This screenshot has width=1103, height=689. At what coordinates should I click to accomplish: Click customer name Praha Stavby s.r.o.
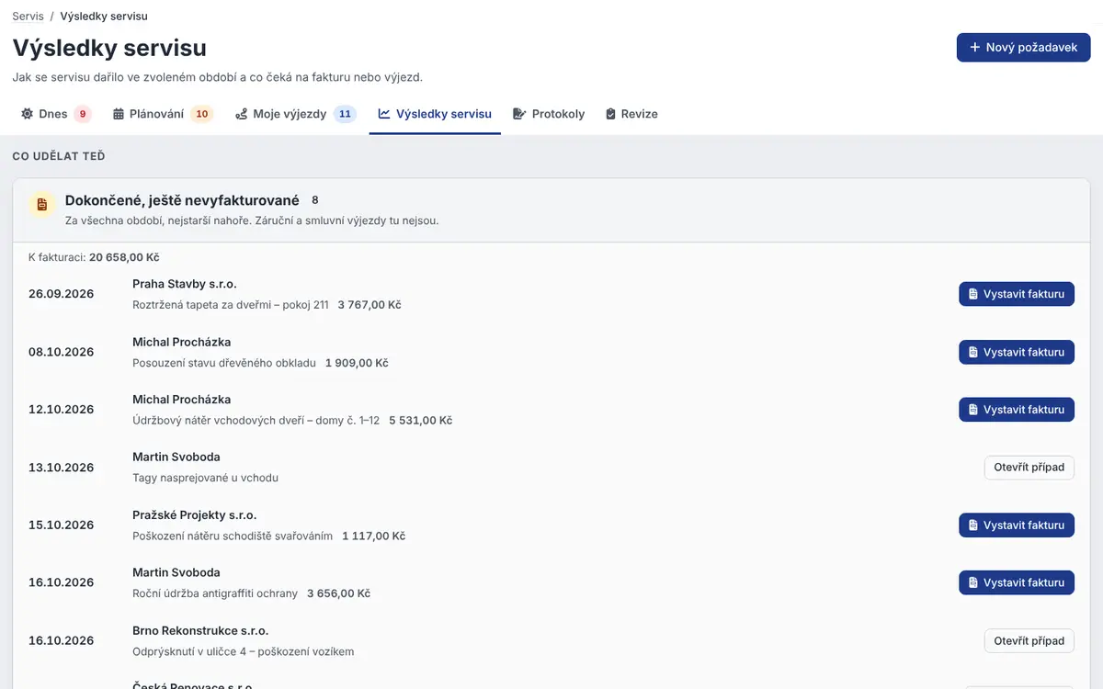[x=185, y=284]
